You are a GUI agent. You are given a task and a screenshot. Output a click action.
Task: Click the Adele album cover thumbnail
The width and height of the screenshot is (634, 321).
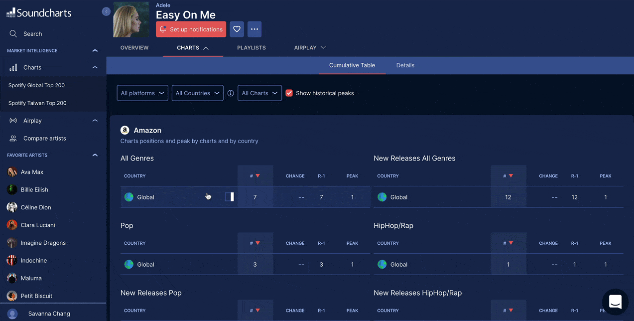131,19
